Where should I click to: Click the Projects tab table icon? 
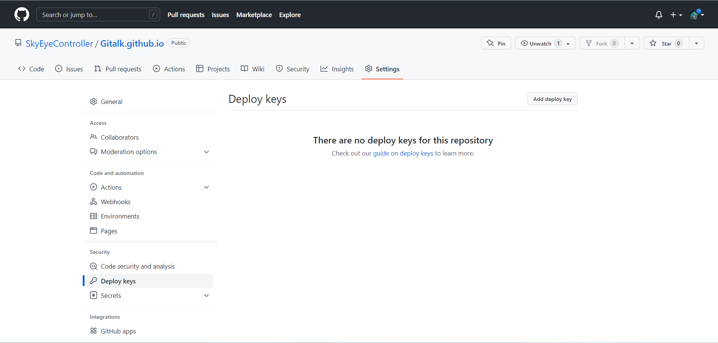click(200, 69)
